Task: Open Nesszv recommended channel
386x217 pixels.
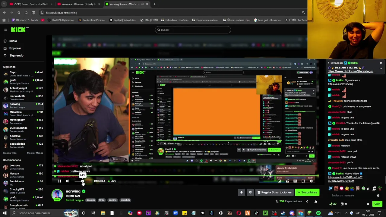Action: [23, 175]
